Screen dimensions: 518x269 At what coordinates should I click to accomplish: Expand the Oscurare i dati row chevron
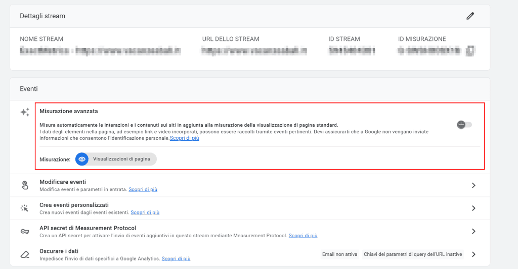click(473, 254)
